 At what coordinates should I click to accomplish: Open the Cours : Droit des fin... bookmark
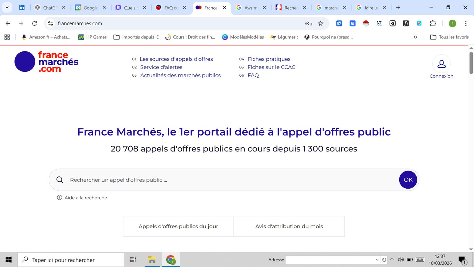(190, 37)
